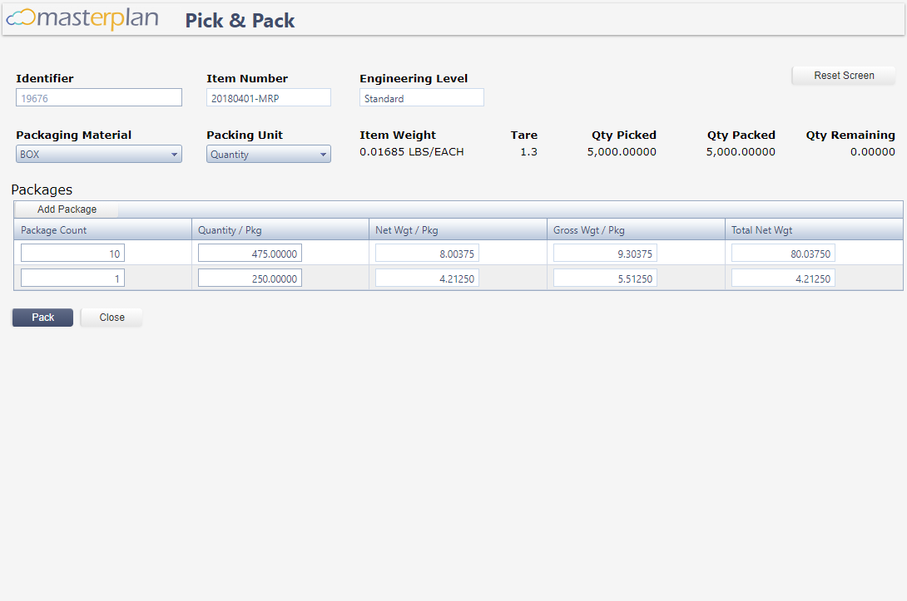Viewport: 907px width, 601px height.
Task: Click the Close button
Action: click(112, 318)
